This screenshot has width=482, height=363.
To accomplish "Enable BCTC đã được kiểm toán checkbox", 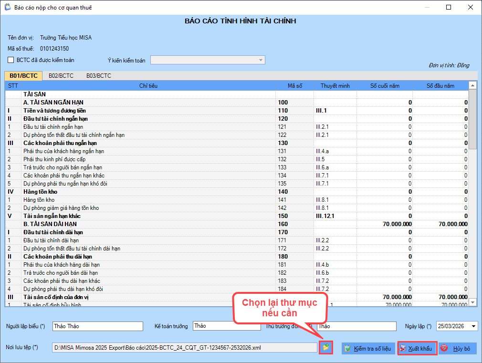I will (11, 60).
